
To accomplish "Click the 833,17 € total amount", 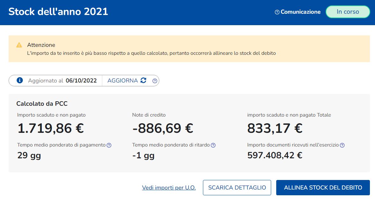I will (x=275, y=128).
